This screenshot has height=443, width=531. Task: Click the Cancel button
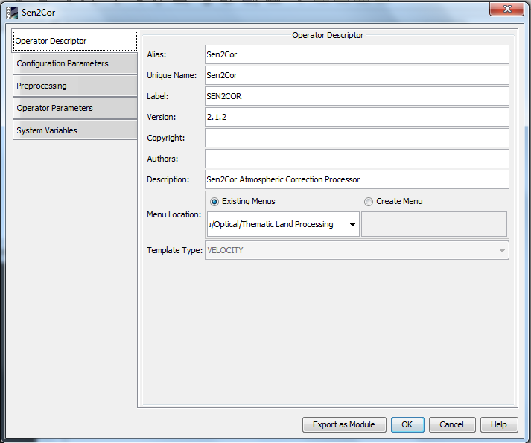point(451,424)
